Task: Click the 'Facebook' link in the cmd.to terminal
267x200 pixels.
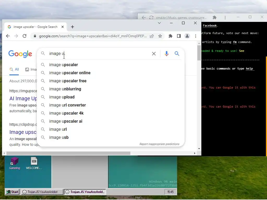Action: point(210,26)
